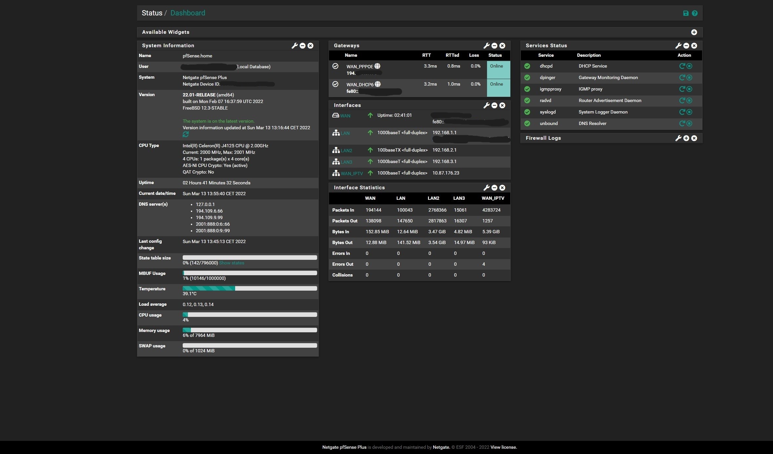This screenshot has width=773, height=454.
Task: Open the LAN2 interface link
Action: click(346, 151)
